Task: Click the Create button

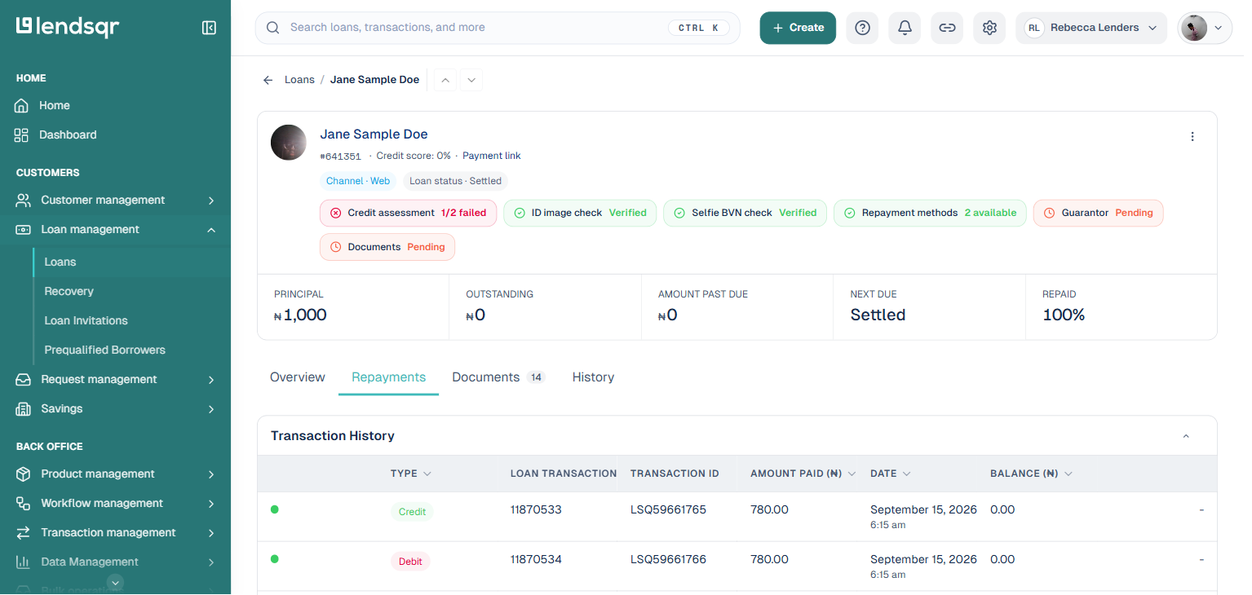Action: click(x=798, y=28)
